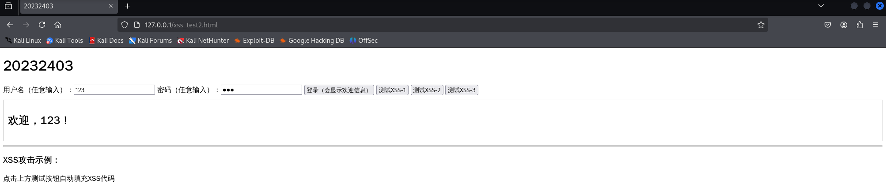This screenshot has width=886, height=191.
Task: Reload the current page
Action: tap(42, 25)
